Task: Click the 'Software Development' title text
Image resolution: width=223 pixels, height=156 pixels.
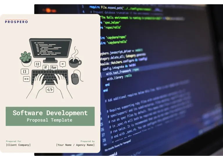Action: click(x=50, y=113)
